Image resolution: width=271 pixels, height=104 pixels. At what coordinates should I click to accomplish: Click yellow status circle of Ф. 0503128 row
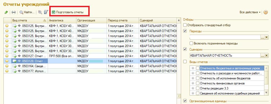[x=7, y=61]
